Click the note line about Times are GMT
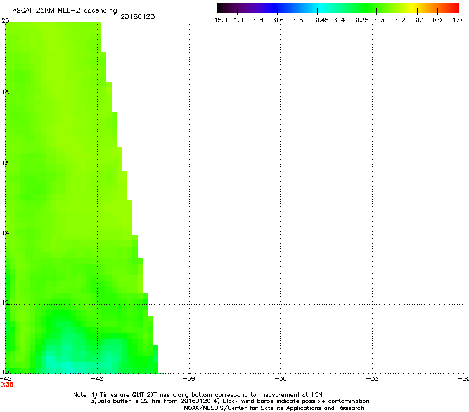The image size is (469, 412). tap(198, 395)
